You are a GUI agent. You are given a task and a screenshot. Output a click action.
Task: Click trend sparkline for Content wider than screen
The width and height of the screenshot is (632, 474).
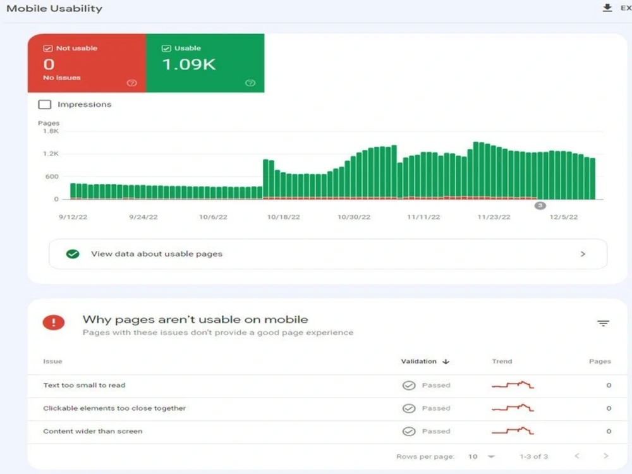(x=513, y=431)
